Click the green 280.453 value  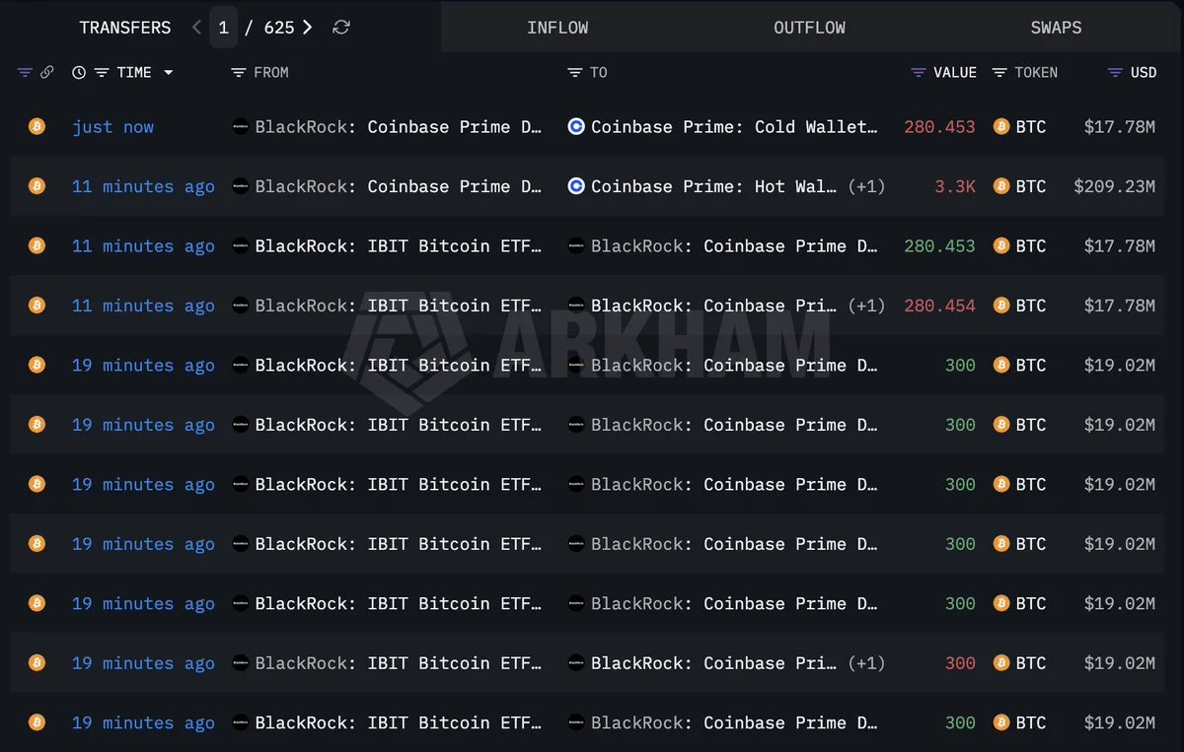[x=939, y=245]
